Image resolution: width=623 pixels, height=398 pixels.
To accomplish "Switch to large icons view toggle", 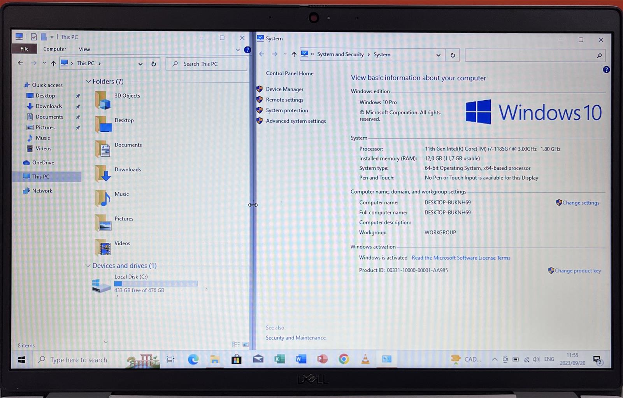I will pyautogui.click(x=246, y=344).
